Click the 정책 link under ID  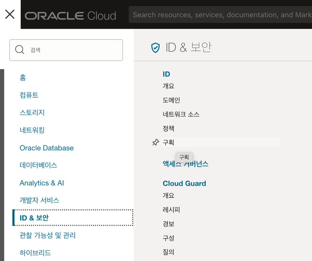(168, 129)
